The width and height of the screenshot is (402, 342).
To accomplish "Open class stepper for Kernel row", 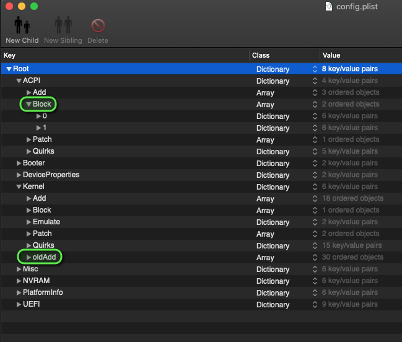I will point(315,187).
